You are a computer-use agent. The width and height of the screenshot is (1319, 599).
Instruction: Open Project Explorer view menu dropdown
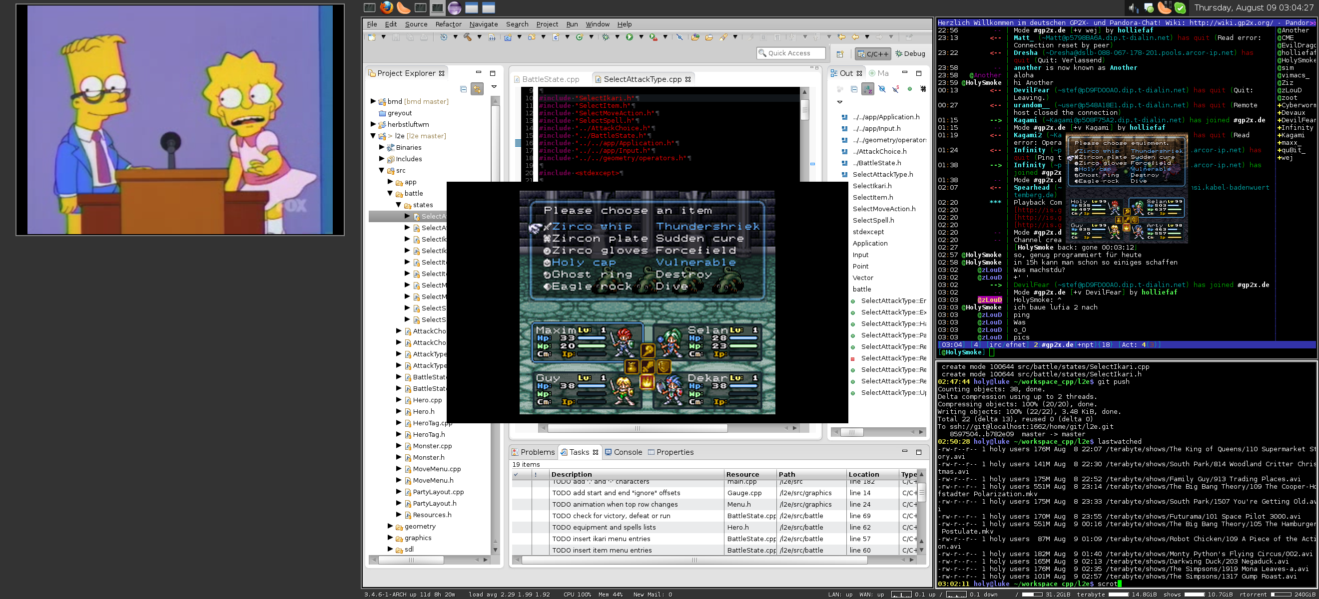tap(494, 87)
